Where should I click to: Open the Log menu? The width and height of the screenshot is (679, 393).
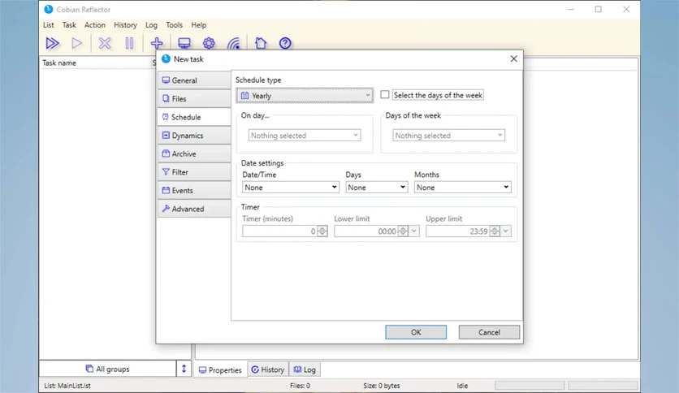click(151, 25)
